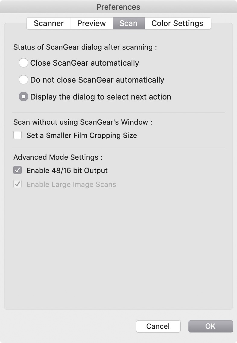Screen dimensions: 237x343
Task: Click the 'Scan without using ScanGear's Window' heading
Action: pos(83,122)
